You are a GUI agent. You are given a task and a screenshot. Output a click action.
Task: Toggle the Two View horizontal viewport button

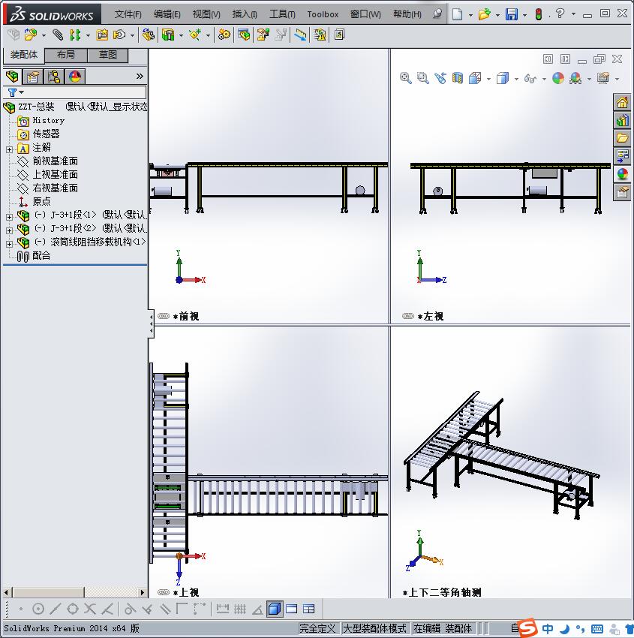click(292, 609)
